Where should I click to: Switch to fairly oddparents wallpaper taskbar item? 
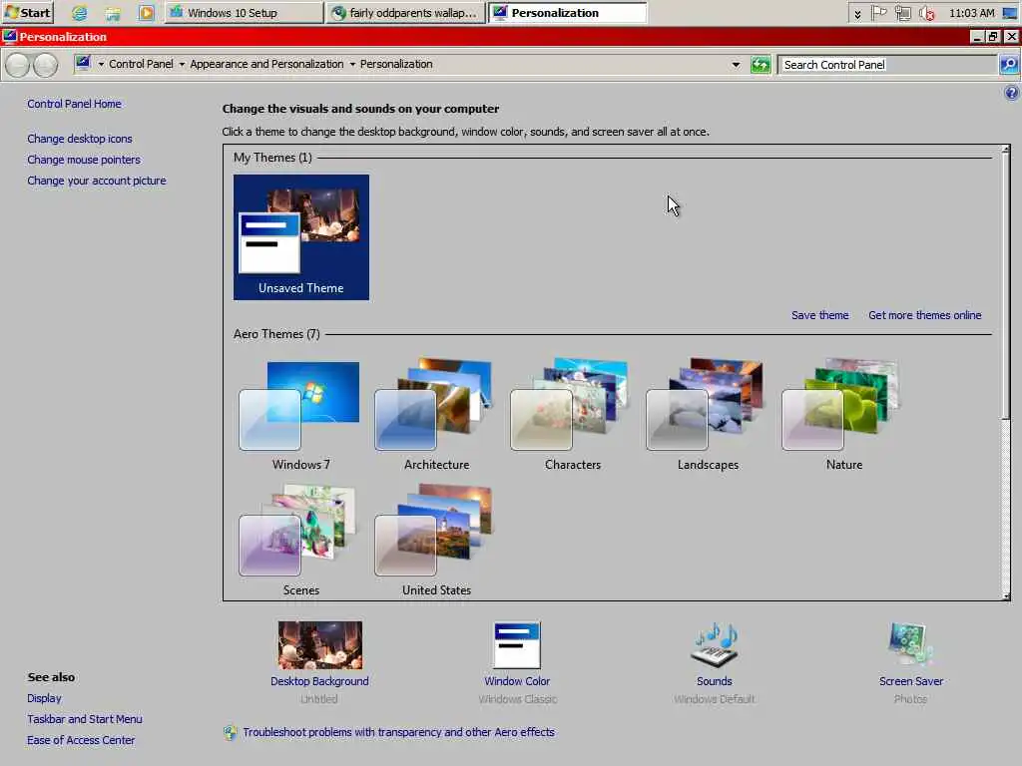(x=407, y=13)
